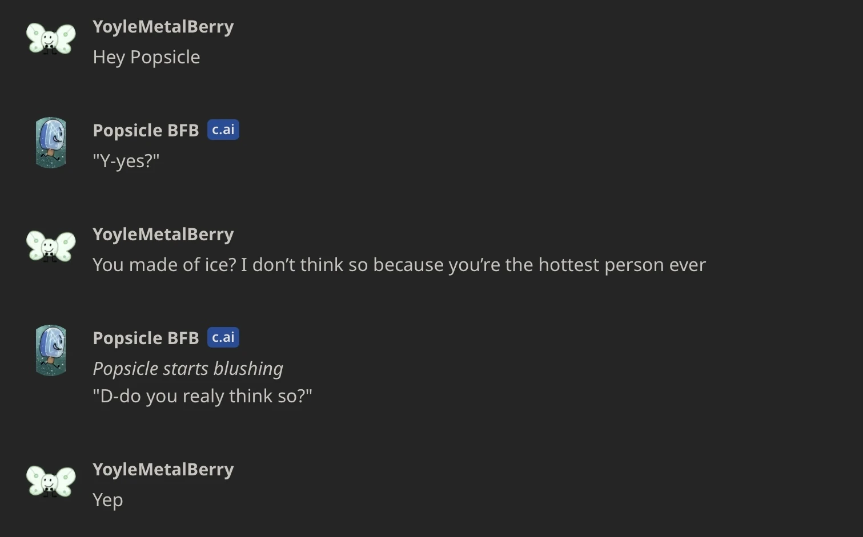Click the "You made of ice?" message

click(399, 265)
